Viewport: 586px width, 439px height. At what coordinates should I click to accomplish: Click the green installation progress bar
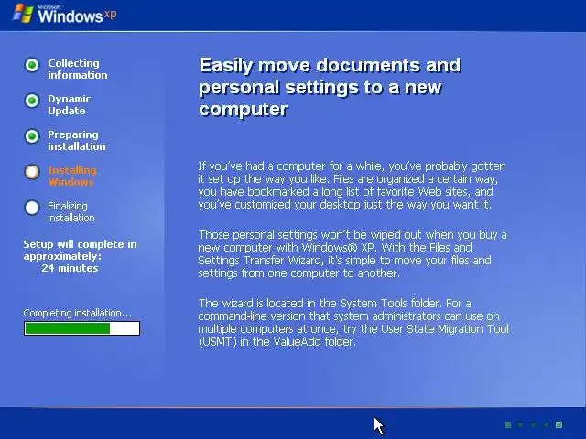coord(81,328)
